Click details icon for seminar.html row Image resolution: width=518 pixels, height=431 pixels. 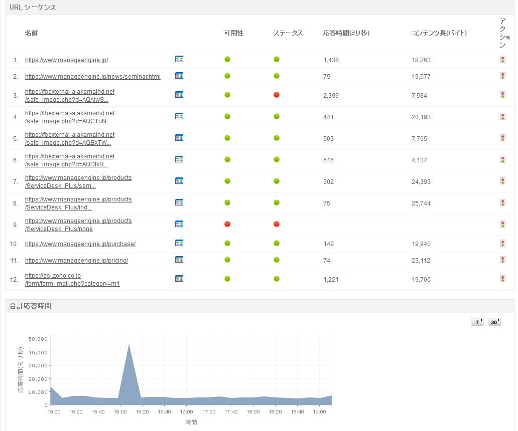click(179, 76)
